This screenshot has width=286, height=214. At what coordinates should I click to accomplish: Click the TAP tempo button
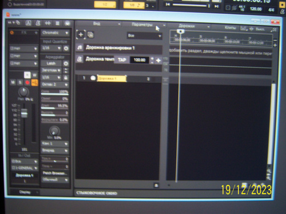(122, 60)
